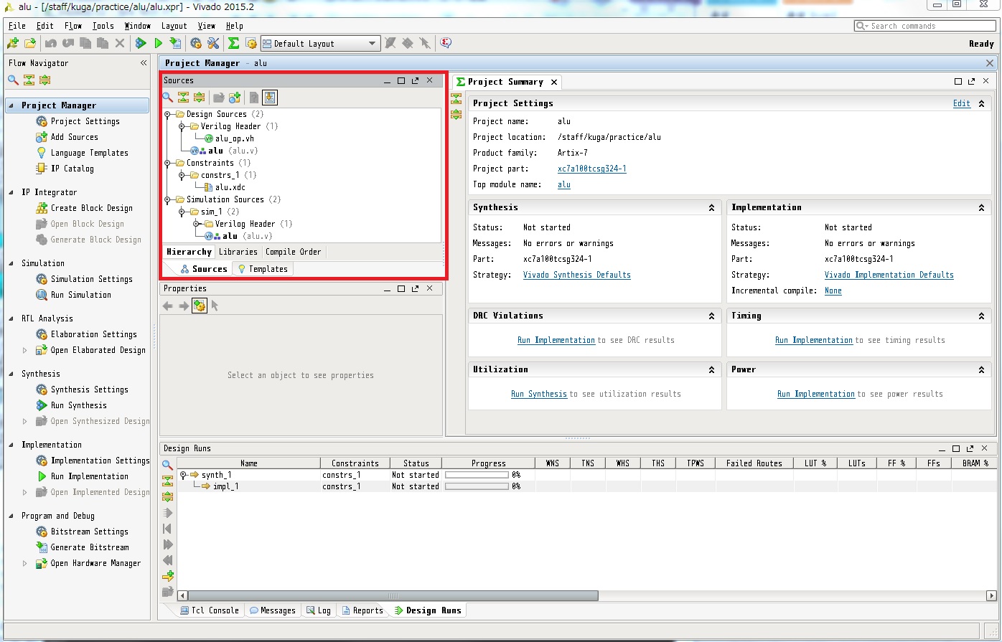Click Run Simulation in the Flow Navigator

[81, 295]
